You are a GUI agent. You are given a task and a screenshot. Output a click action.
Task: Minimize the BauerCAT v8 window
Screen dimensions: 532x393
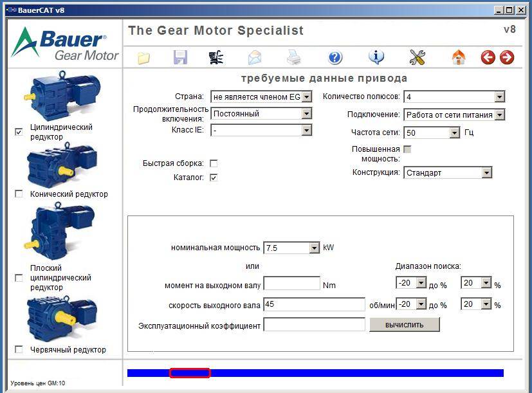click(498, 10)
